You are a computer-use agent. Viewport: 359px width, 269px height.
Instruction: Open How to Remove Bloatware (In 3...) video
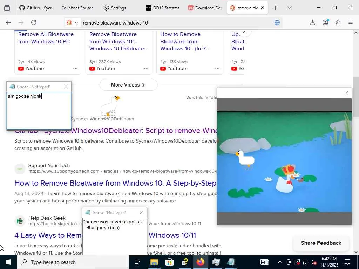click(x=185, y=41)
